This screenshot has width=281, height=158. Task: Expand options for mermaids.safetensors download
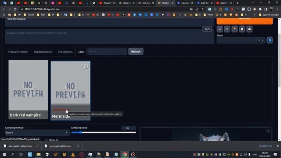(x=78, y=146)
